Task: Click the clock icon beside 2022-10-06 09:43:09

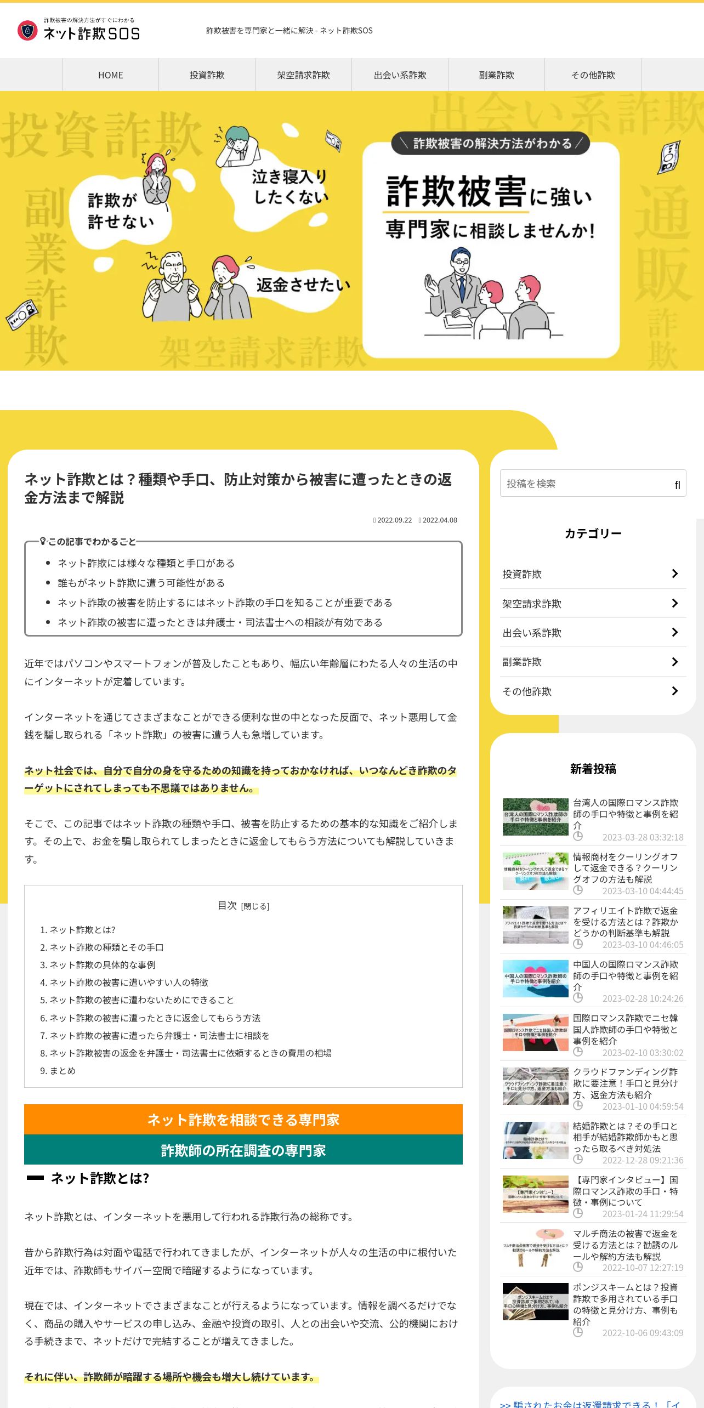Action: coord(578,1332)
